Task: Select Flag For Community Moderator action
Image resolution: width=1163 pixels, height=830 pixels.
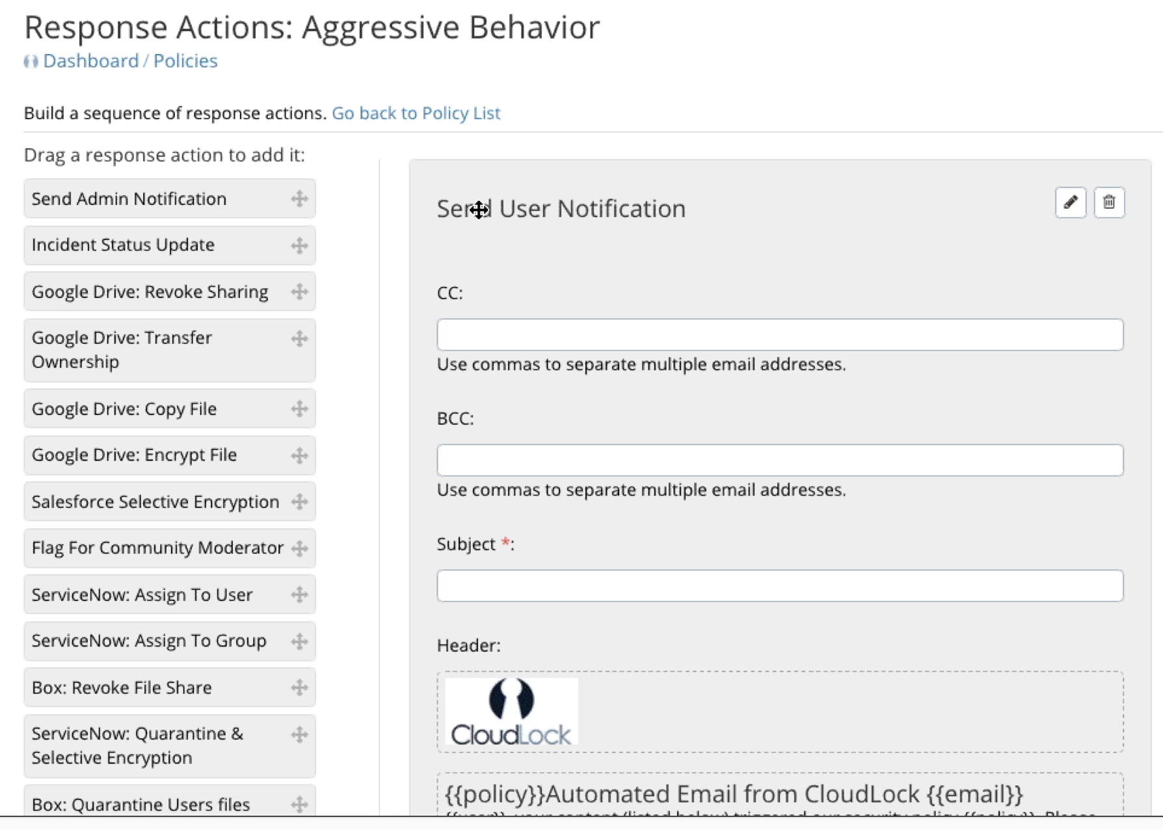Action: click(x=157, y=548)
